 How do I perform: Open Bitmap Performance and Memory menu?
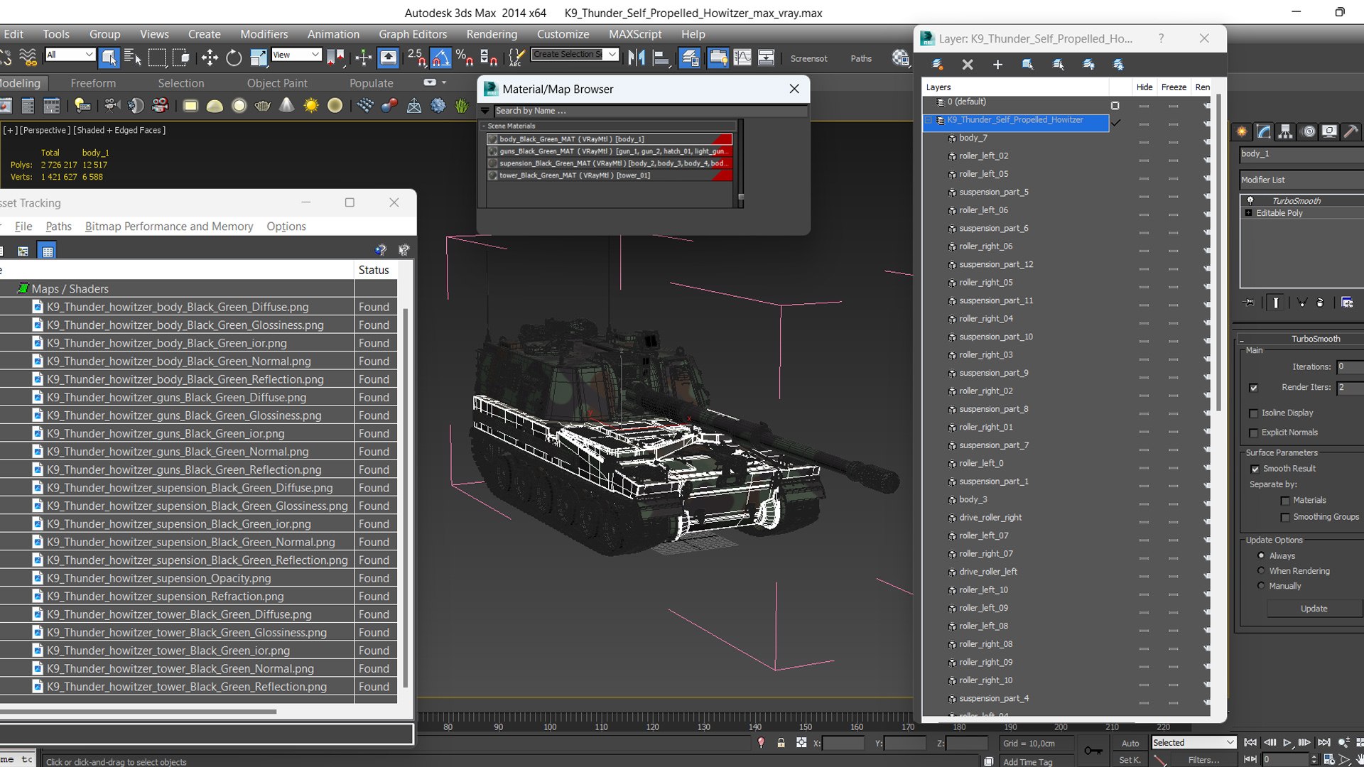coord(169,227)
